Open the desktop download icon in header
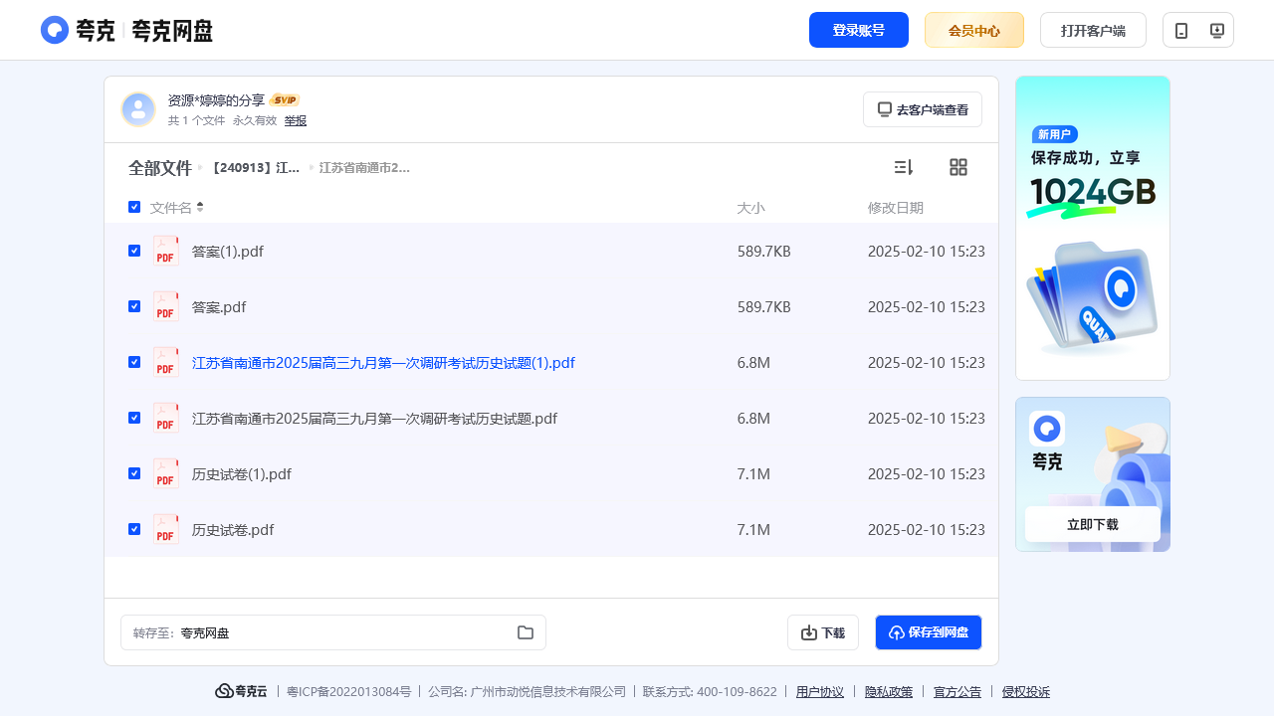Viewport: 1274px width, 716px height. [x=1216, y=30]
